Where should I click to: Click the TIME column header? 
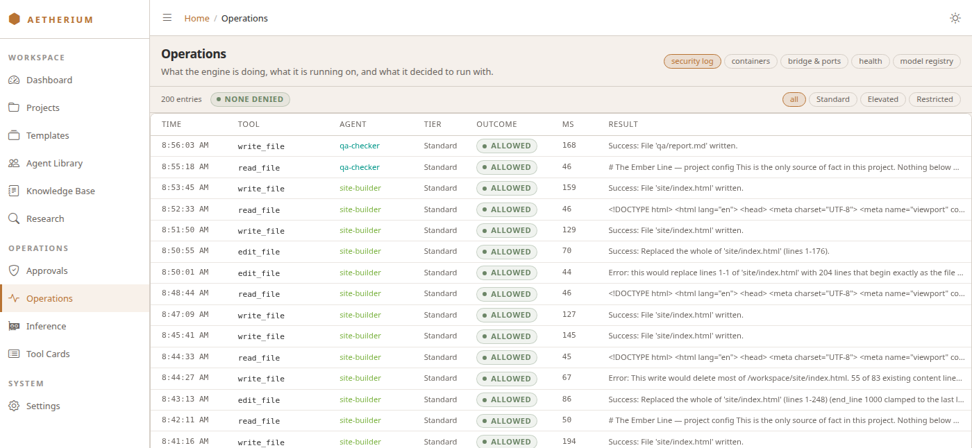pos(171,124)
